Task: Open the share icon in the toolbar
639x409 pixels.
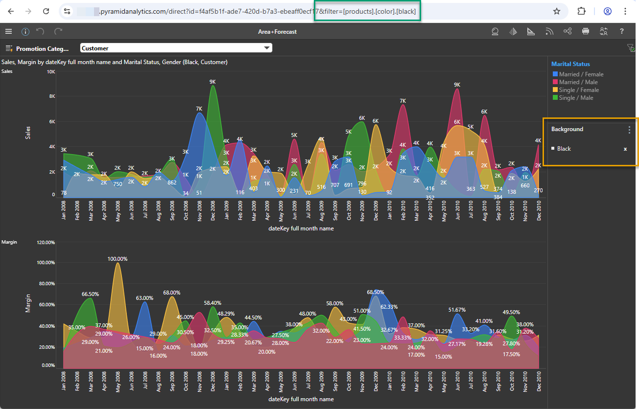Action: point(568,31)
